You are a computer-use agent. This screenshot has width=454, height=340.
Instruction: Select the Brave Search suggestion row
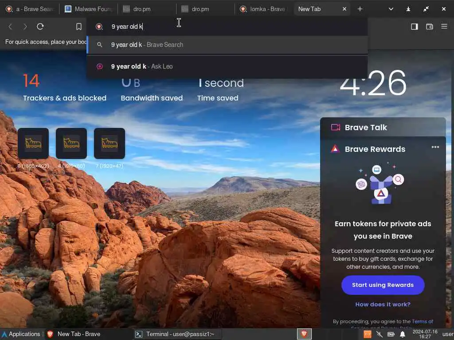227,45
